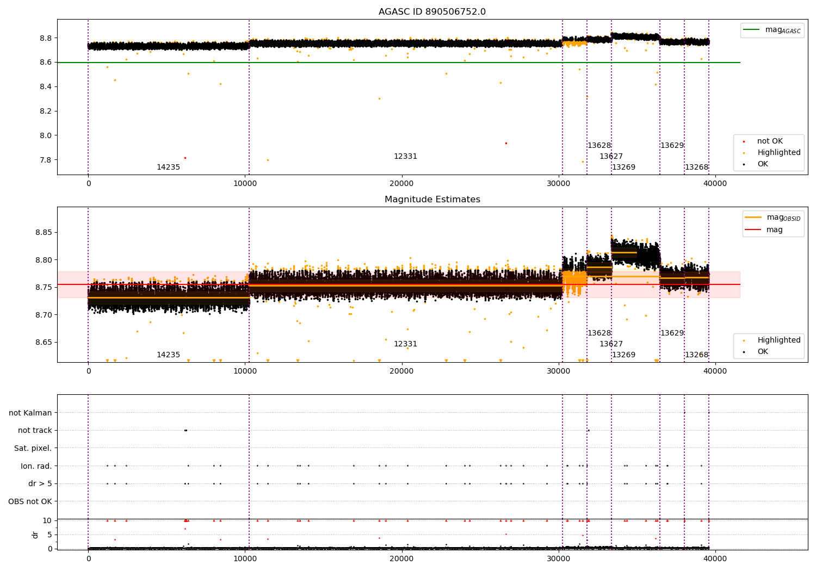Click the 30000 x-tick under the bottom plot

coord(558,558)
